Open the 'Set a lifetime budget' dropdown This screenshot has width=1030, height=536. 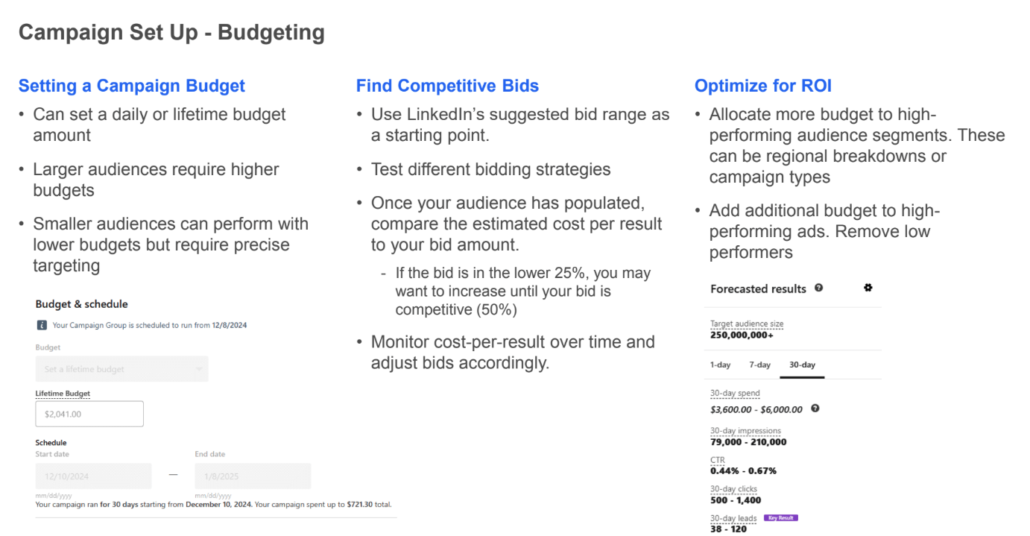pyautogui.click(x=121, y=369)
